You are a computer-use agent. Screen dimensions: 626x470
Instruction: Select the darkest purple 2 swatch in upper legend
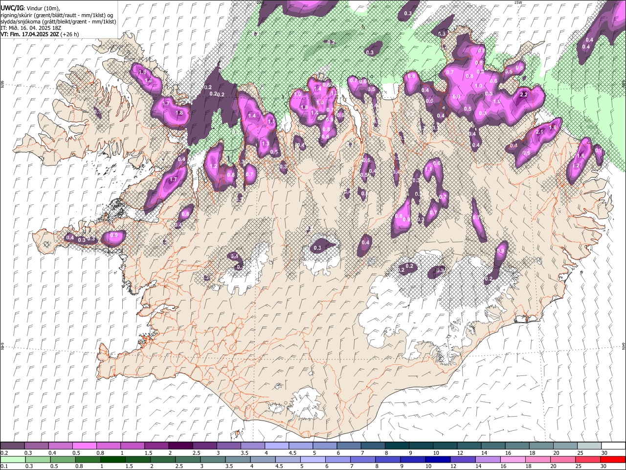pyautogui.click(x=180, y=446)
